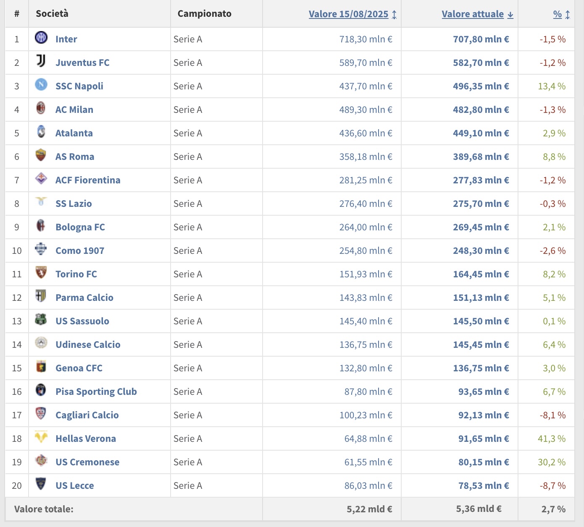This screenshot has height=527, width=584.
Task: Click Torino's current value 164,45 mln €
Action: tap(481, 274)
